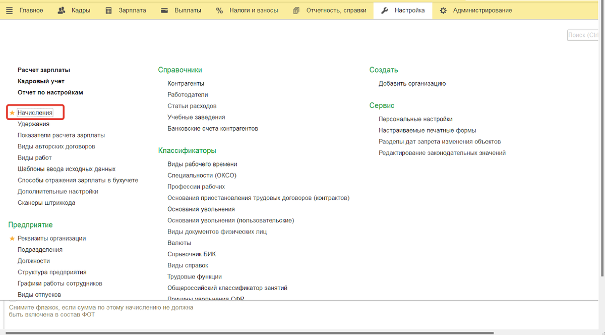The height and width of the screenshot is (335, 605).
Task: Open Основания приостановления трудовых договоров
Action: tap(258, 198)
